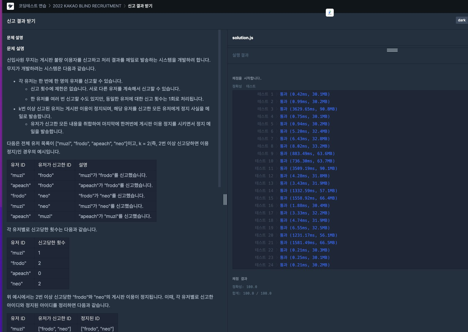The height and width of the screenshot is (332, 468).
Task: Select result row 테스트 20 (1231.17ms, 56.1MB)
Action: (296, 235)
